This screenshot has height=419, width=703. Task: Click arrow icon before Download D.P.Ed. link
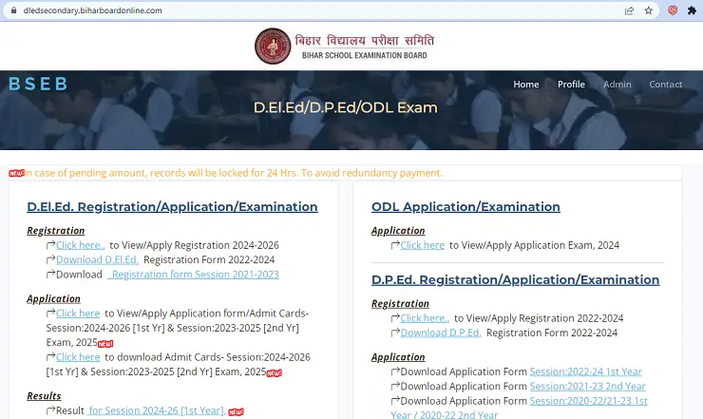(395, 333)
